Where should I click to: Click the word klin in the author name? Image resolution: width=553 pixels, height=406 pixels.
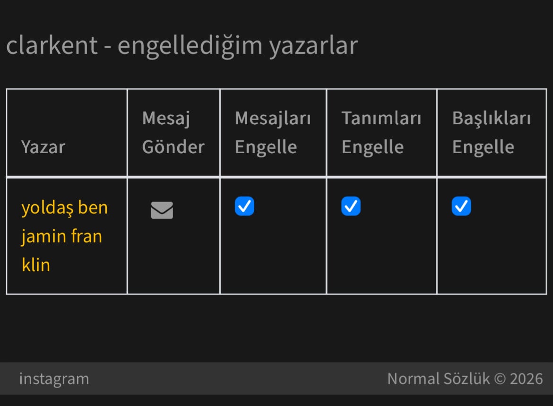(x=36, y=265)
